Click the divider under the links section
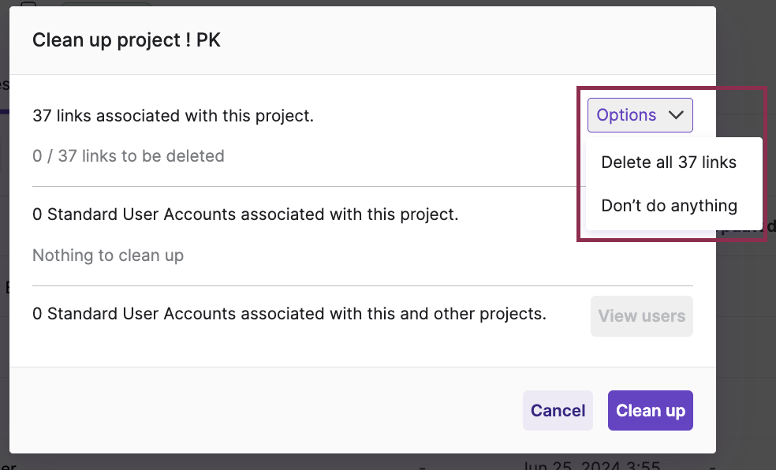The image size is (776, 470). [x=362, y=186]
